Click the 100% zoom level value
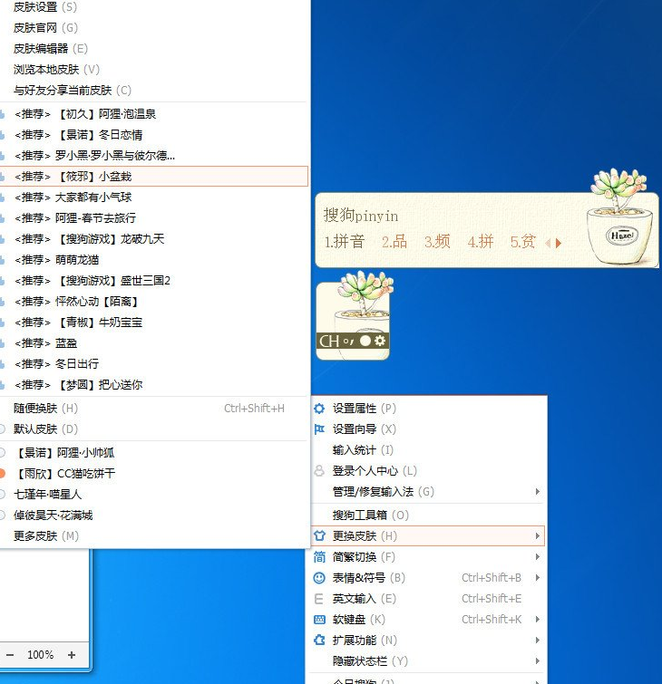Viewport: 662px width, 684px height. pyautogui.click(x=40, y=655)
